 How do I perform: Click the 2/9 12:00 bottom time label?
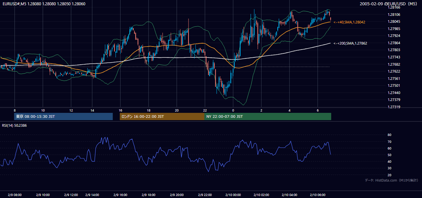pyautogui.click(x=71, y=195)
